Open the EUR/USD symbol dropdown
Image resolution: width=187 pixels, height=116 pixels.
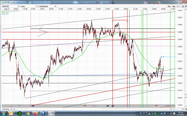[x=11, y=7]
